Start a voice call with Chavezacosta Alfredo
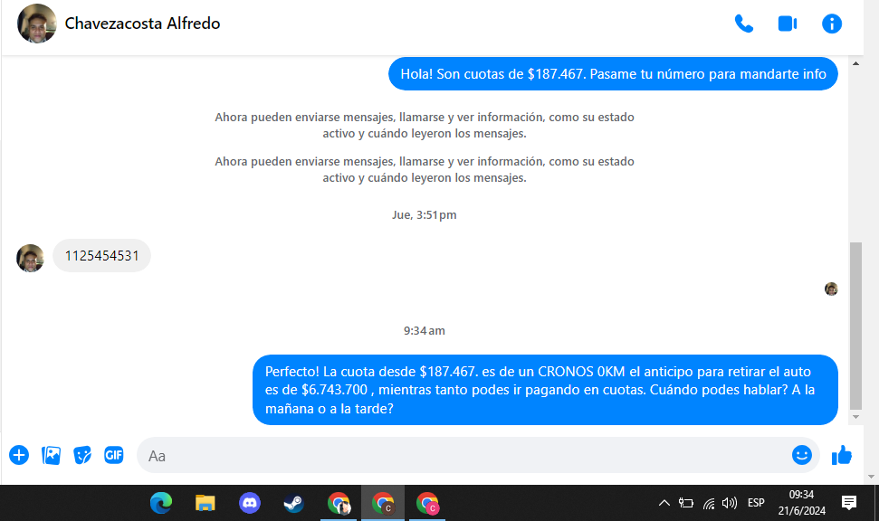 coord(744,24)
